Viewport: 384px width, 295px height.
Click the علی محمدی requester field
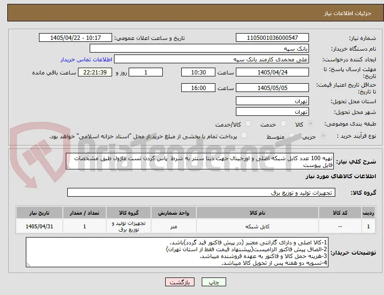211,59
